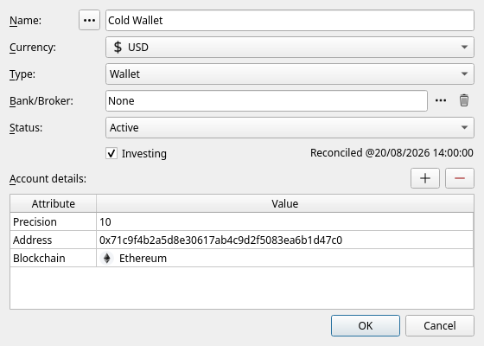This screenshot has width=484, height=346.
Task: Clear bank with the trash icon
Action: pyautogui.click(x=463, y=100)
